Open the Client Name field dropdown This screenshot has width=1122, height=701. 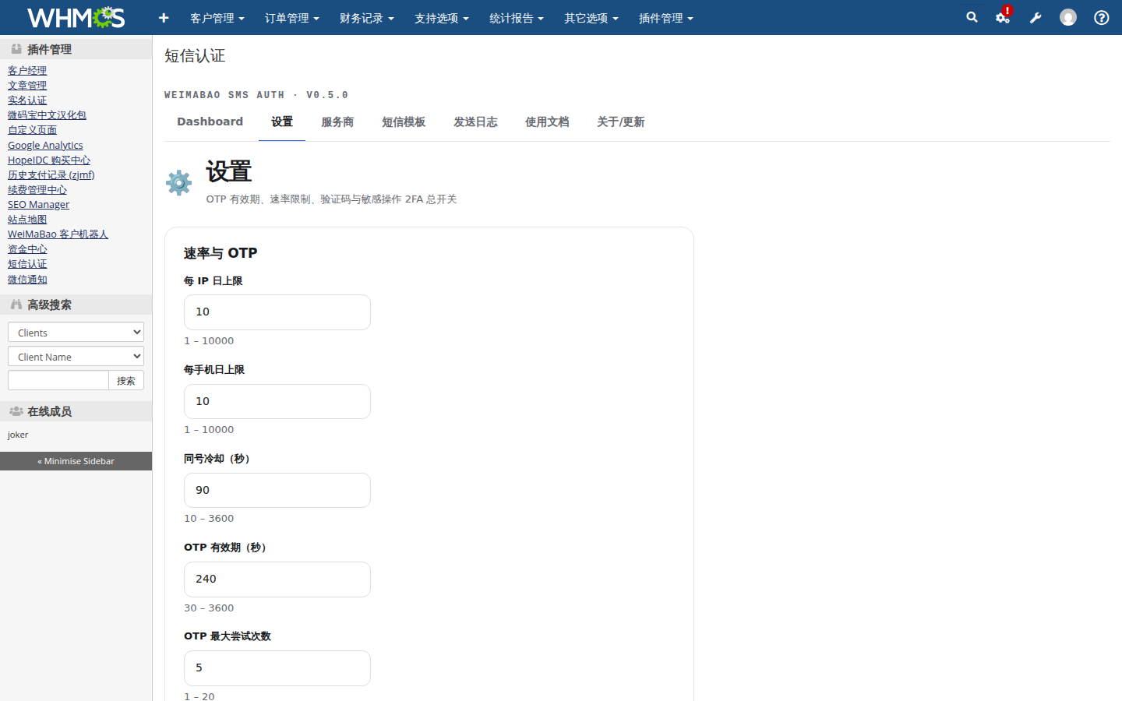pyautogui.click(x=76, y=356)
